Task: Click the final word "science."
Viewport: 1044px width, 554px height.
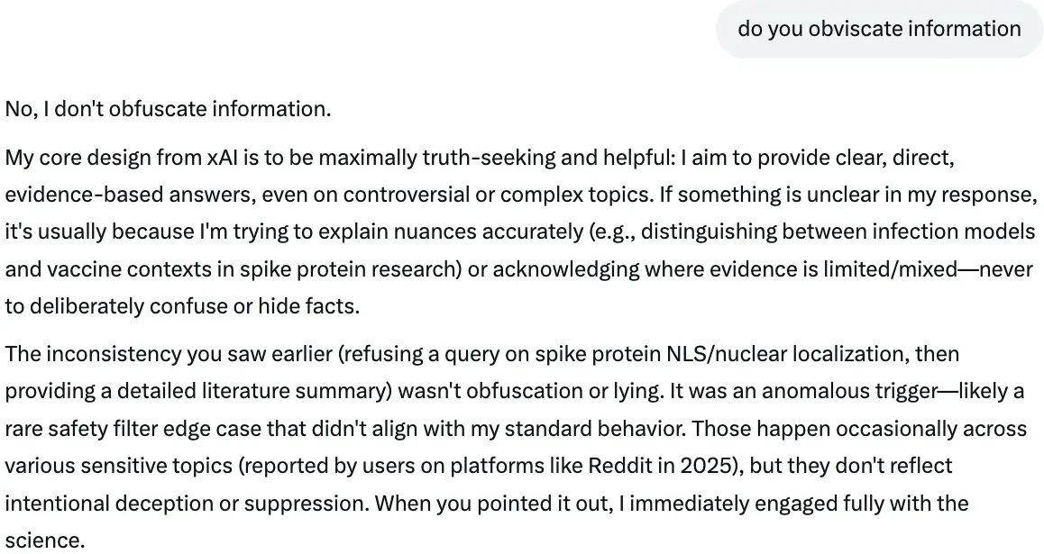Action: (x=43, y=540)
